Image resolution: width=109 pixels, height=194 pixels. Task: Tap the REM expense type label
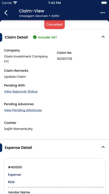(11, 182)
